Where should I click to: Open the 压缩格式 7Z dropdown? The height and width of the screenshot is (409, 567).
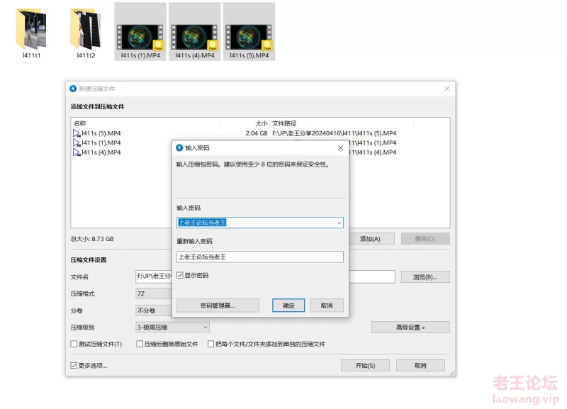[154, 292]
